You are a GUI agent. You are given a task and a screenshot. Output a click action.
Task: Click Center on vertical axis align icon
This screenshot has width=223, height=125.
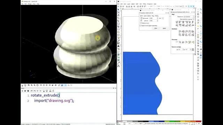(183, 22)
